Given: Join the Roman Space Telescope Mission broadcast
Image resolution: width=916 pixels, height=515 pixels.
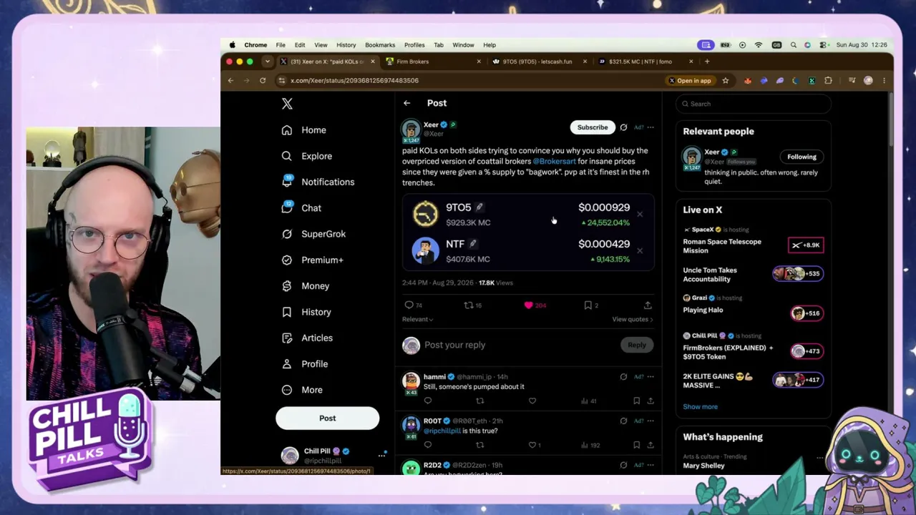Looking at the screenshot, I should pos(806,245).
